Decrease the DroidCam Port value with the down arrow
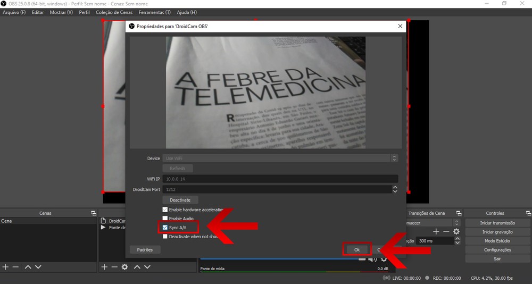Viewport: 532px width, 284px height. [x=395, y=191]
